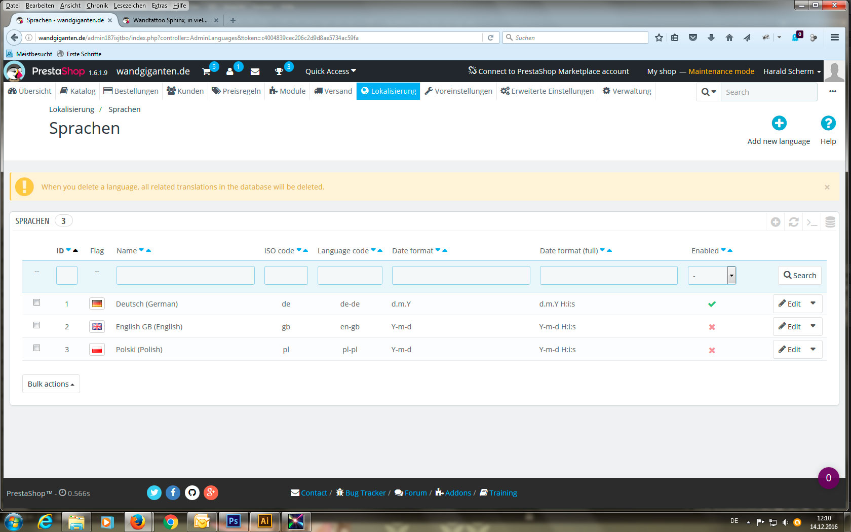Enable the English GB language
Image resolution: width=851 pixels, height=532 pixels.
click(x=712, y=327)
